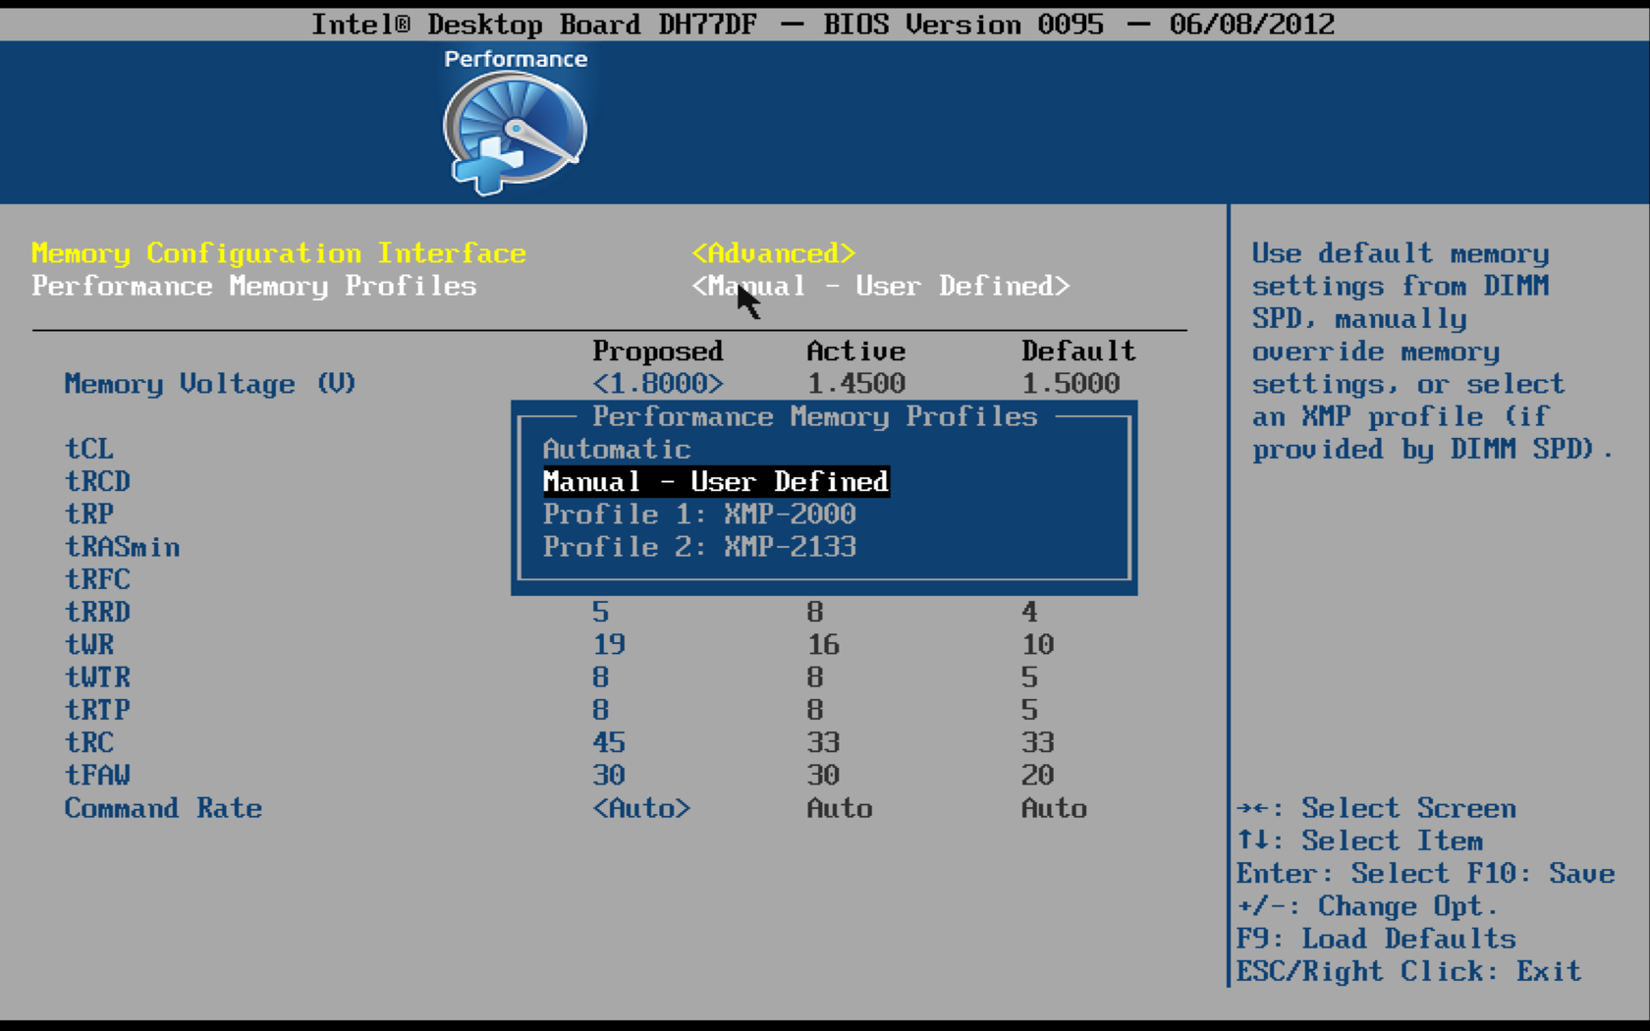Click the F10: Save hint
Image resolution: width=1650 pixels, height=1031 pixels.
[1541, 873]
